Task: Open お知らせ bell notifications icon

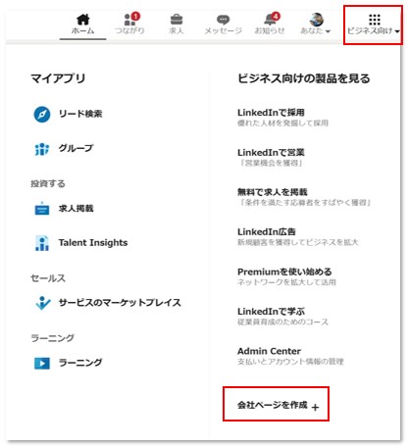Action: (x=270, y=20)
